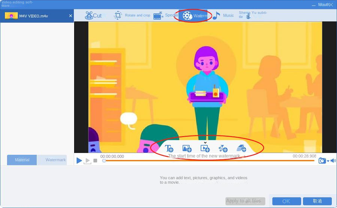Click the eraser remove-watermark icon
Viewport: 337px width, 208px height.
pyautogui.click(x=242, y=149)
